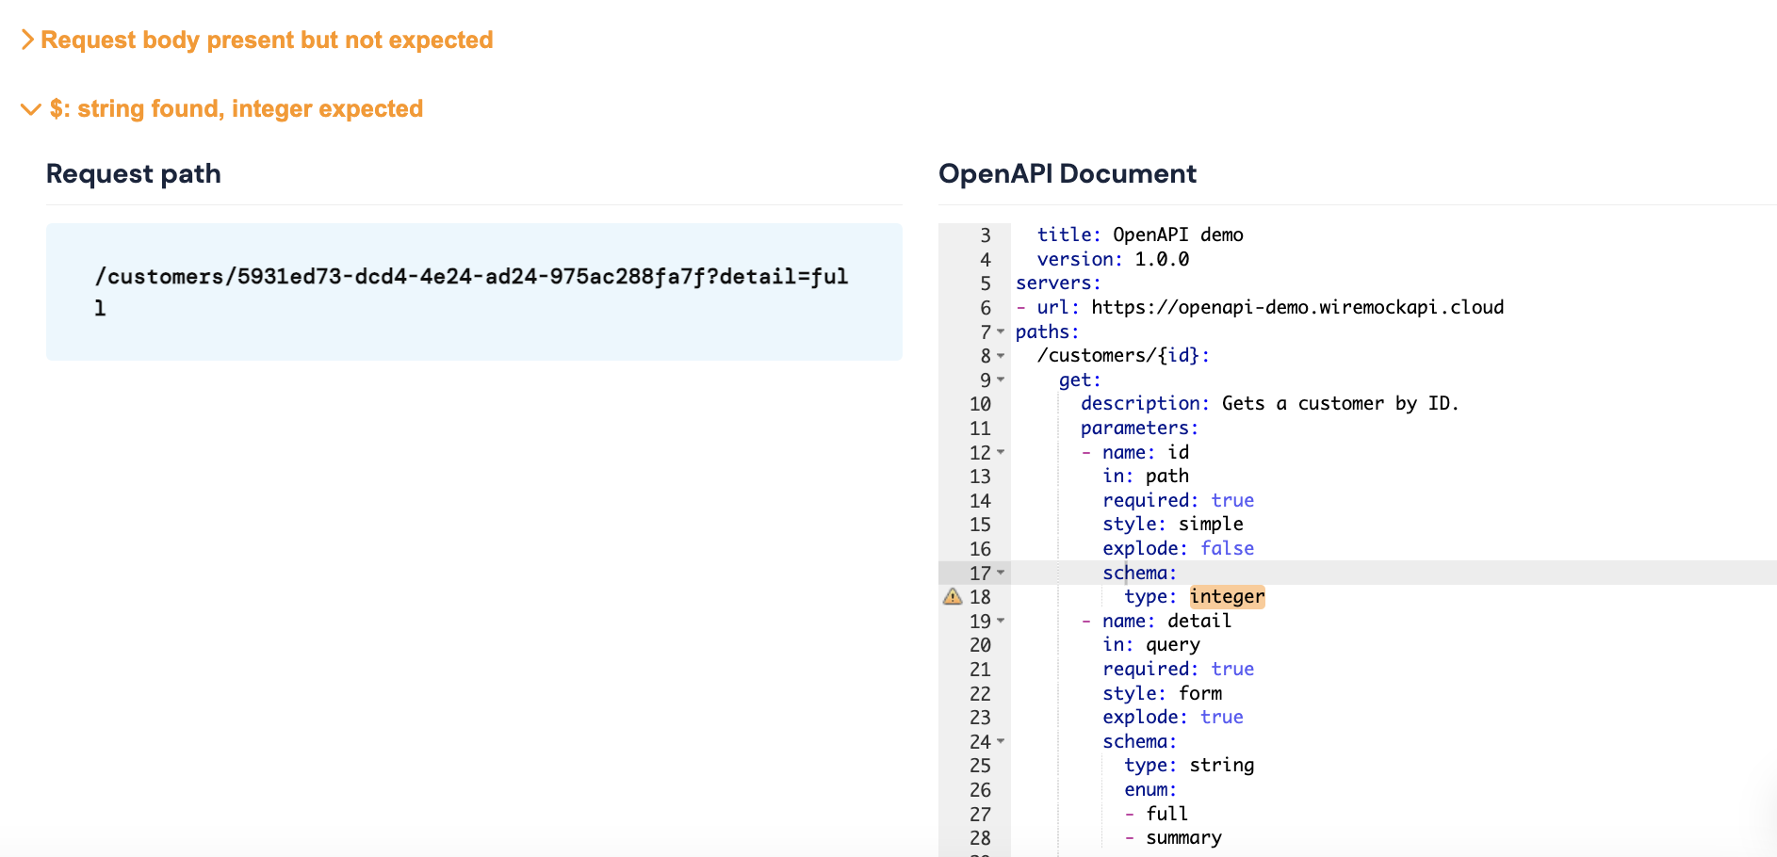Click the request path text box
Image resolution: width=1777 pixels, height=857 pixels.
coord(474,292)
